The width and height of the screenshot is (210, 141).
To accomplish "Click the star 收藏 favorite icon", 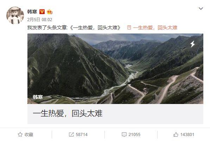I will coord(20,134).
